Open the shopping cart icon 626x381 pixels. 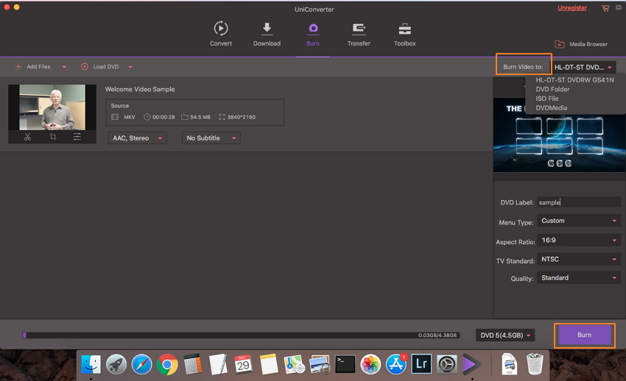click(605, 8)
